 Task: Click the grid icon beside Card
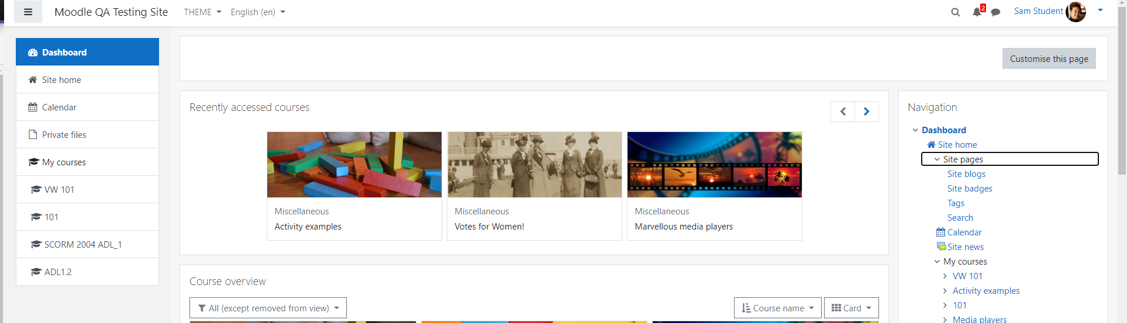click(836, 308)
